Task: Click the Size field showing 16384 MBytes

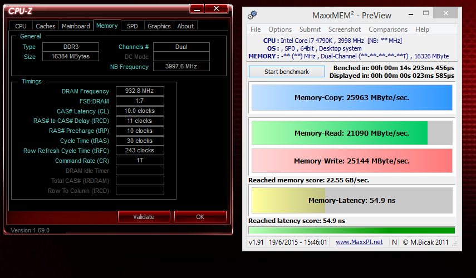Action: (x=71, y=56)
